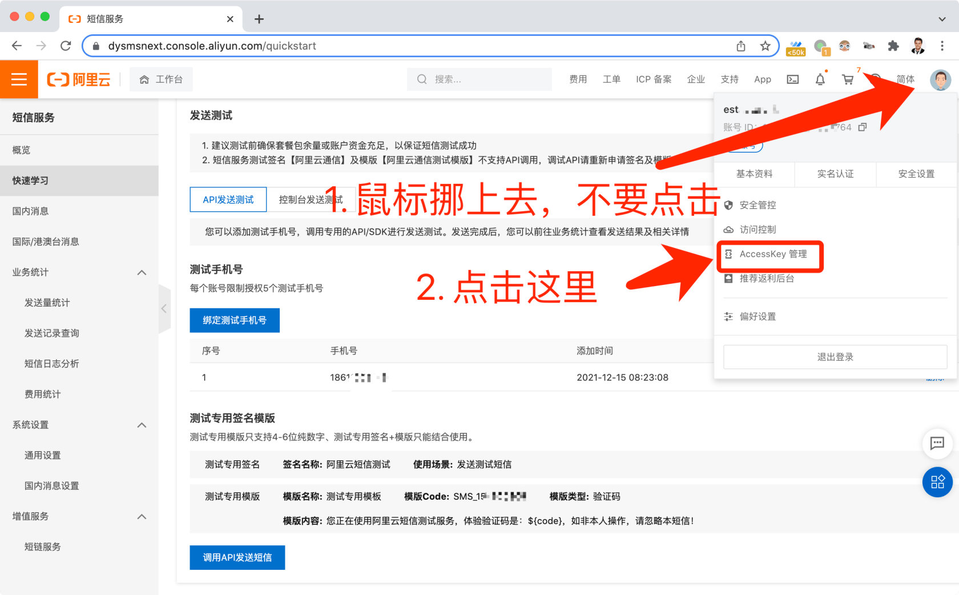Close the 短信服务 browser tab
Viewport: 959px width, 595px height.
click(x=230, y=19)
